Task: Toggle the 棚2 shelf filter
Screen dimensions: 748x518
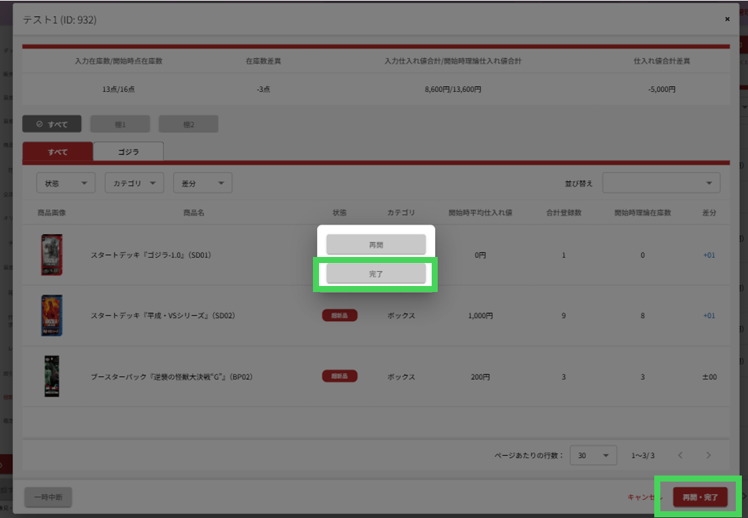Action: click(188, 124)
